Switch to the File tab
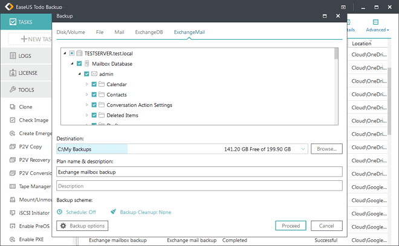The height and width of the screenshot is (246, 399). click(x=100, y=32)
